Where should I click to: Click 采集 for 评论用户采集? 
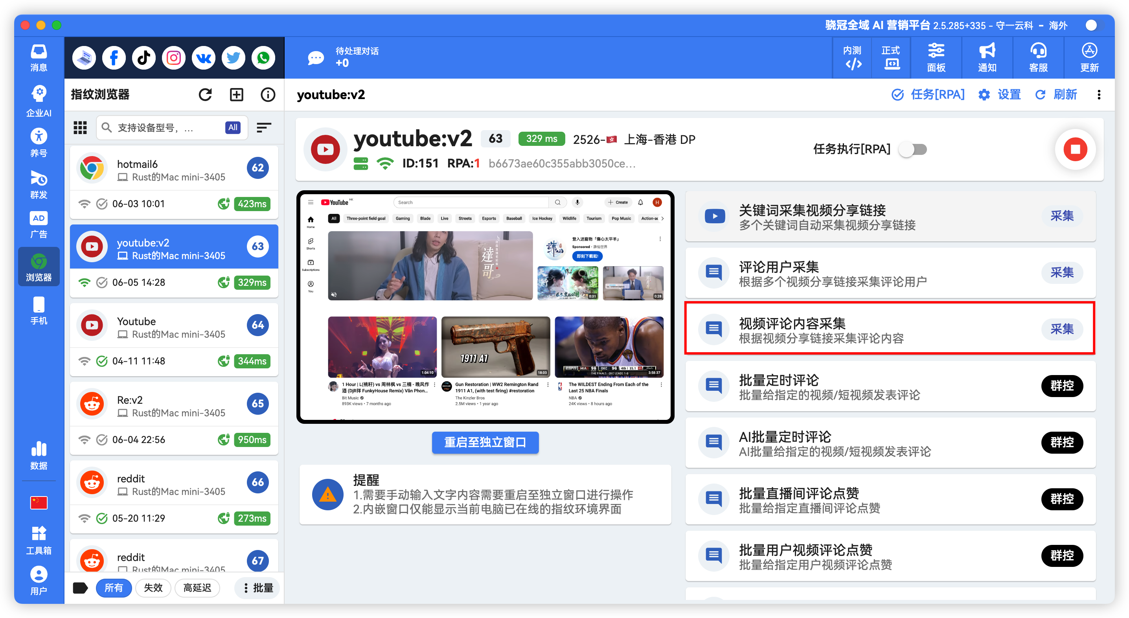point(1062,272)
